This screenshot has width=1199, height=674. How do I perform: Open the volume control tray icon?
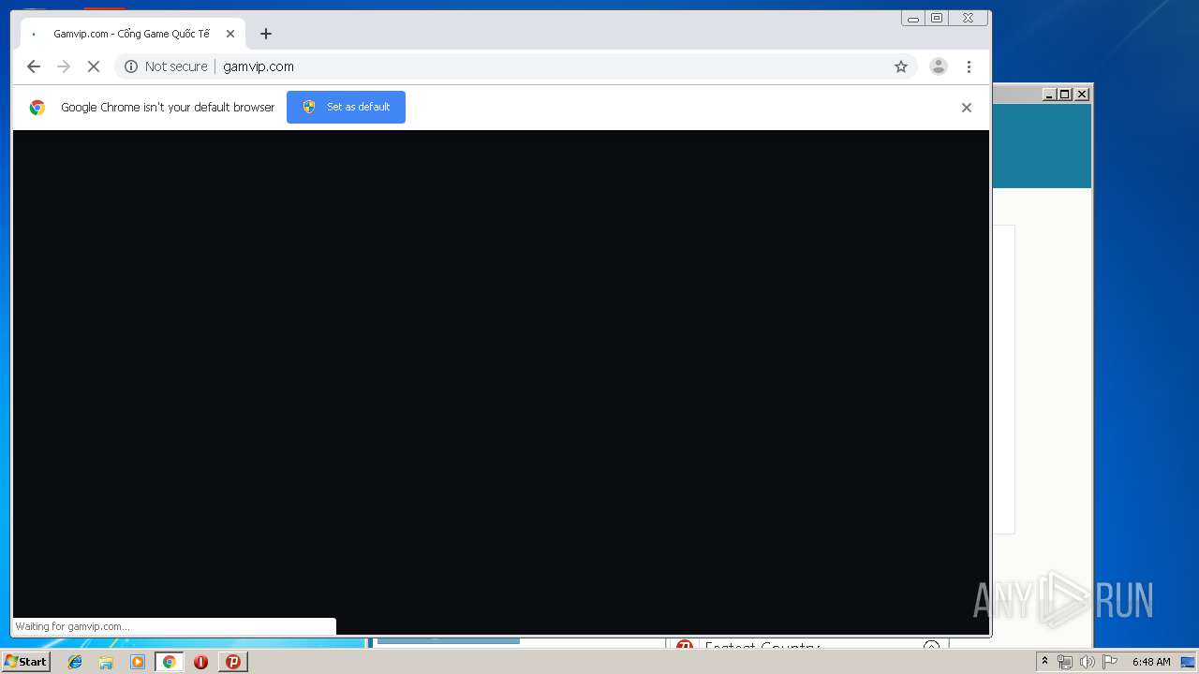[x=1087, y=662]
